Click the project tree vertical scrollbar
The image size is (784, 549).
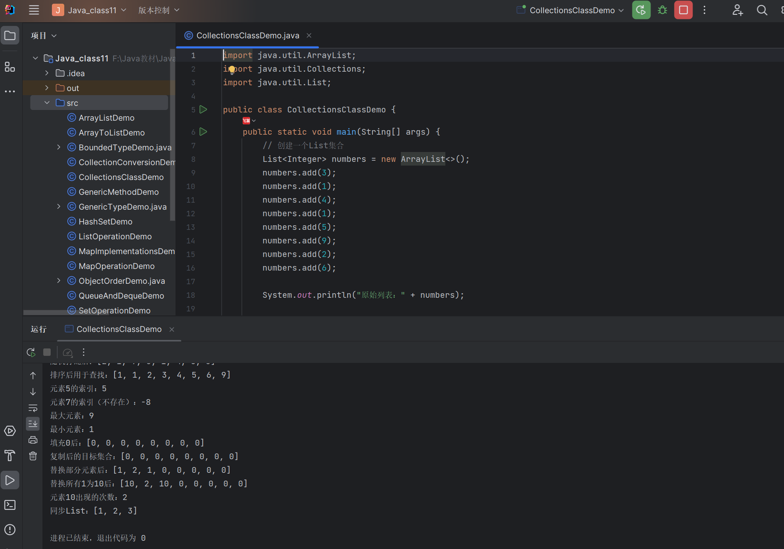[x=172, y=136]
